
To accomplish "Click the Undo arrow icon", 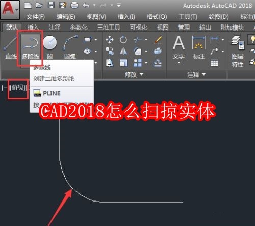I will [86, 5].
